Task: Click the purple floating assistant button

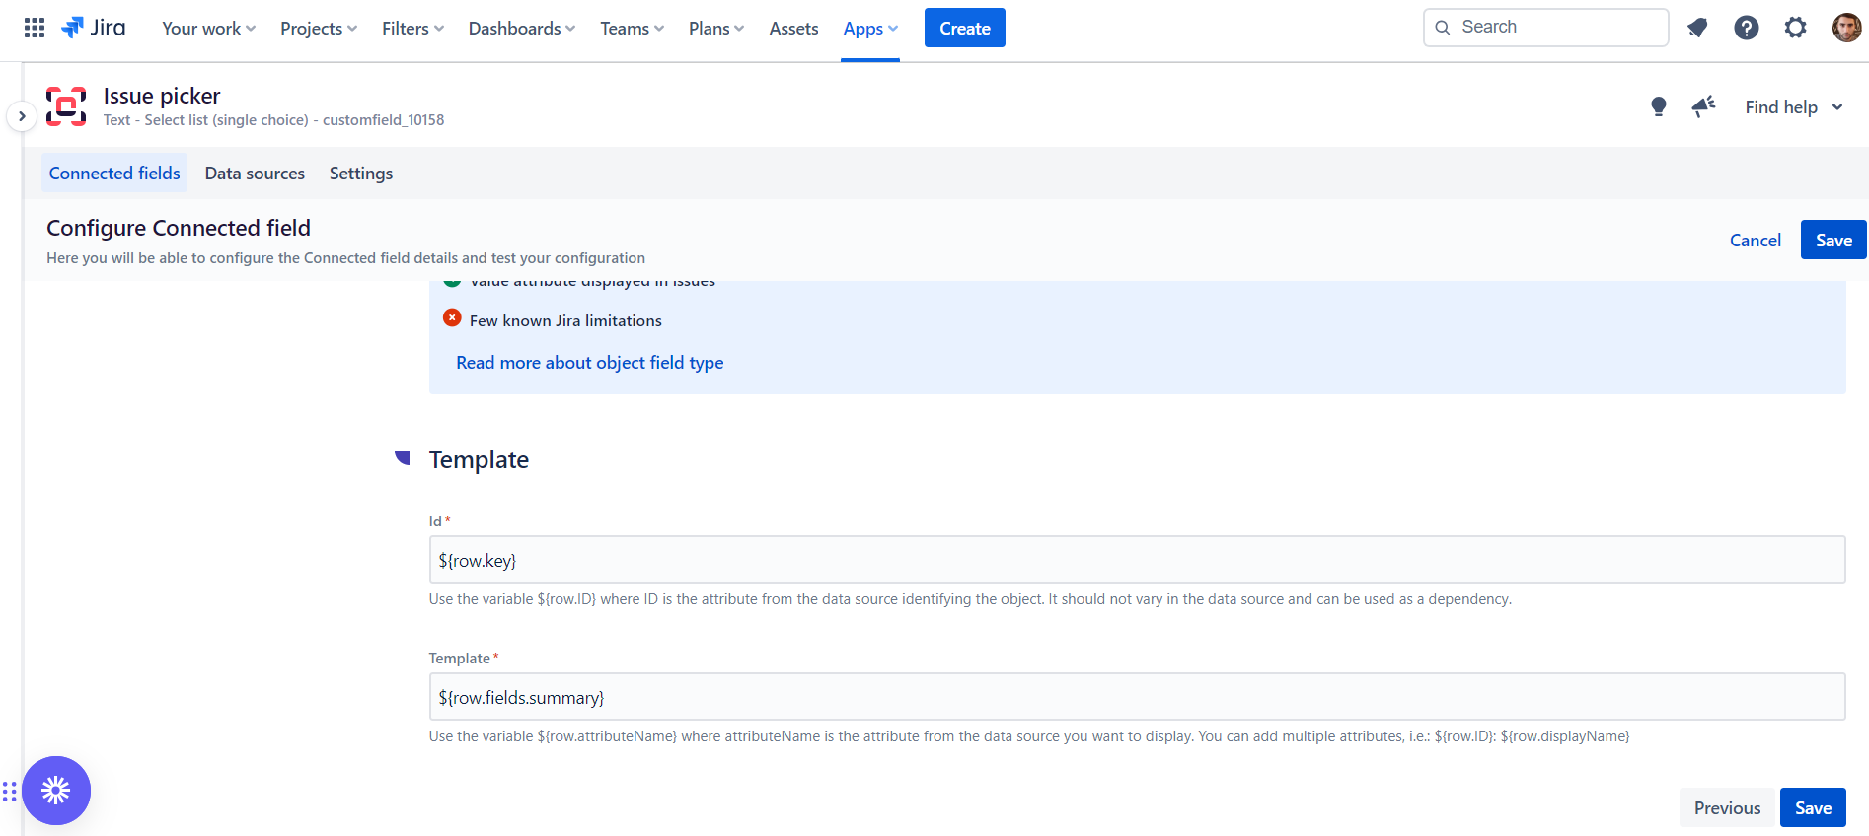Action: [x=56, y=790]
